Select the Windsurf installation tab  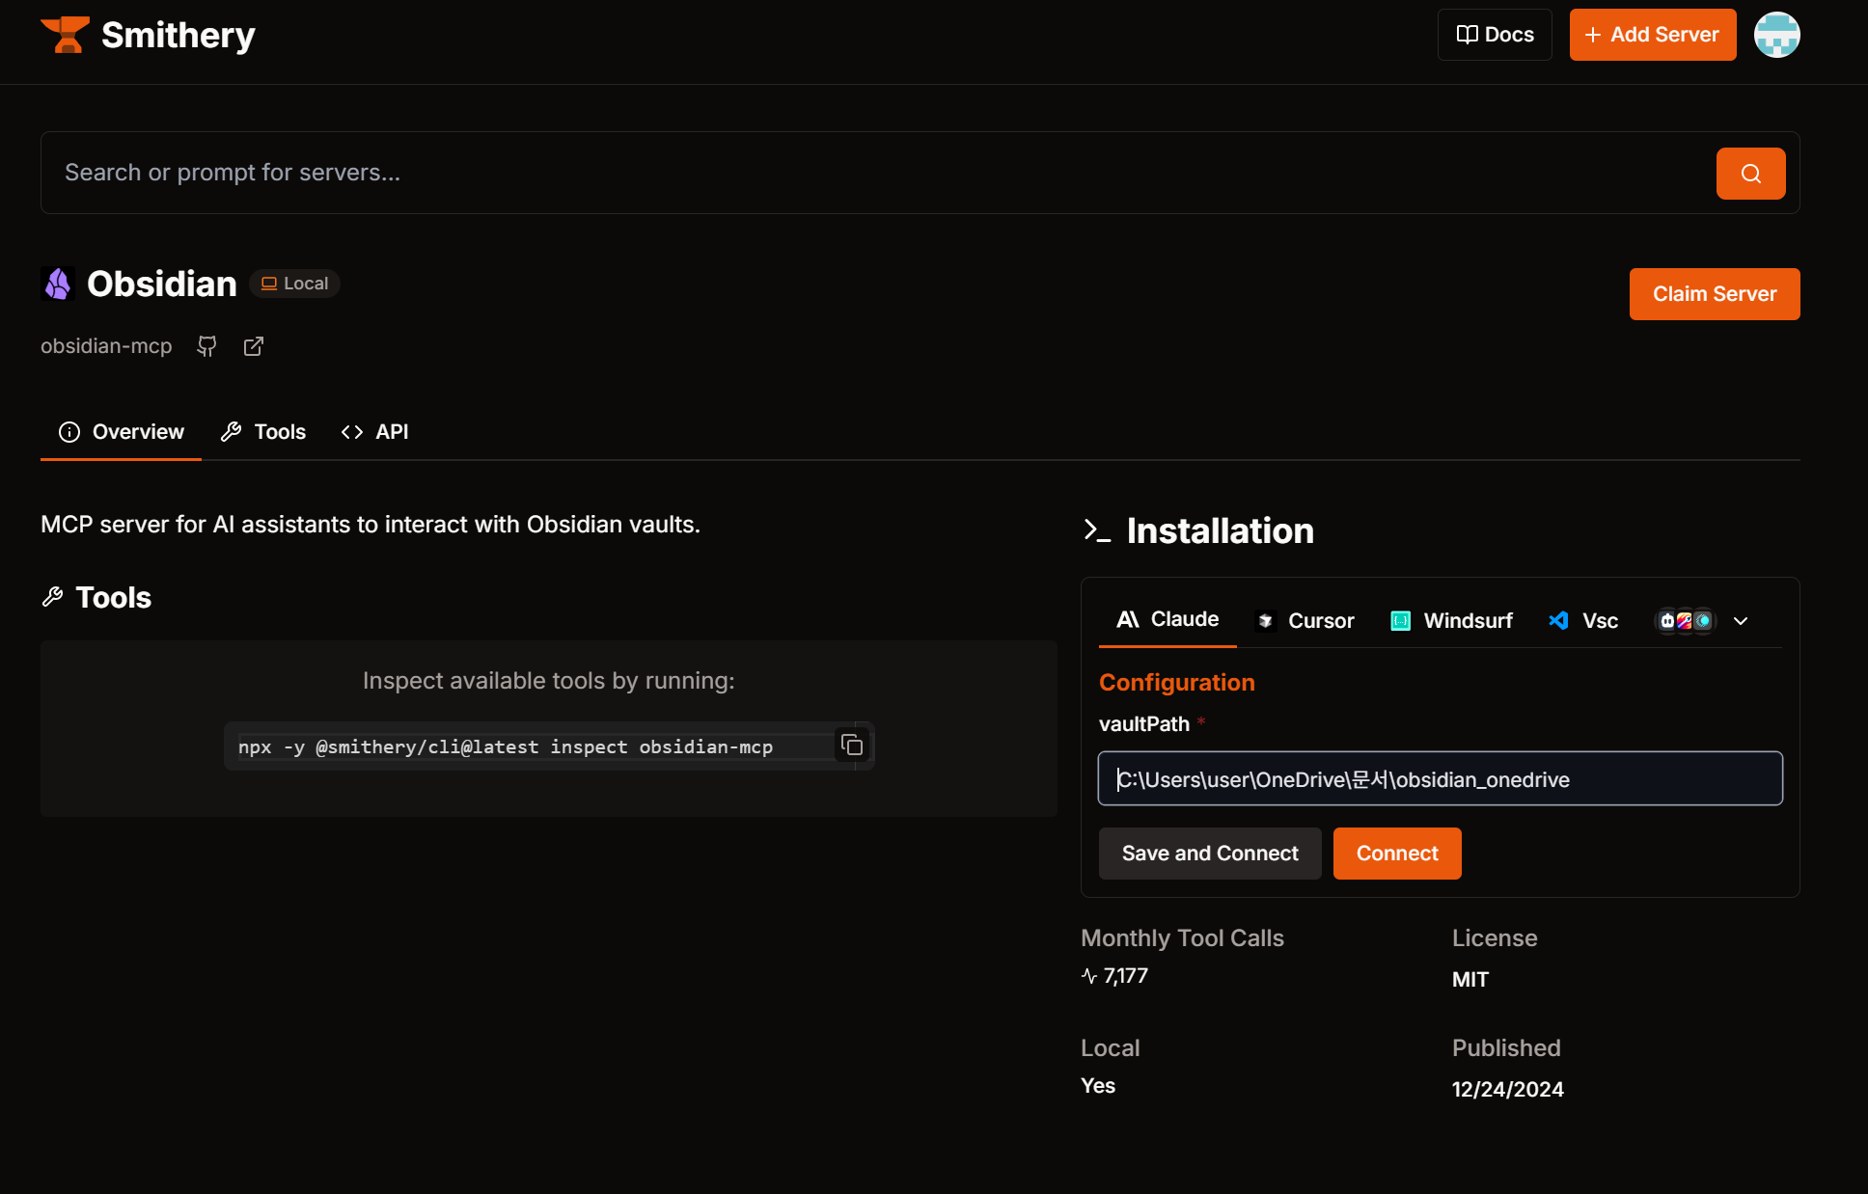pyautogui.click(x=1451, y=621)
